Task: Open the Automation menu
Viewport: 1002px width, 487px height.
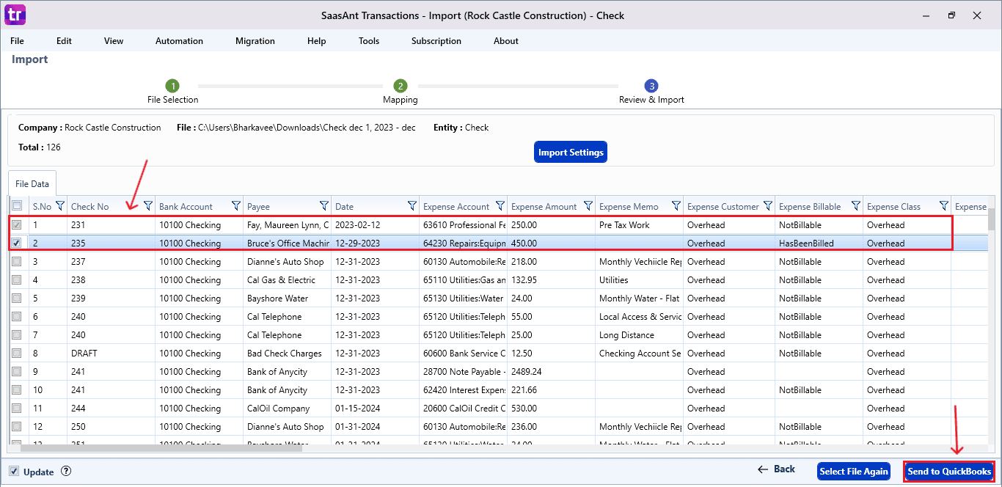Action: tap(179, 41)
